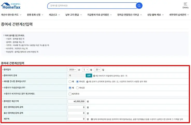
Task: Open the 2025 year dropdown
Action: coord(72,70)
